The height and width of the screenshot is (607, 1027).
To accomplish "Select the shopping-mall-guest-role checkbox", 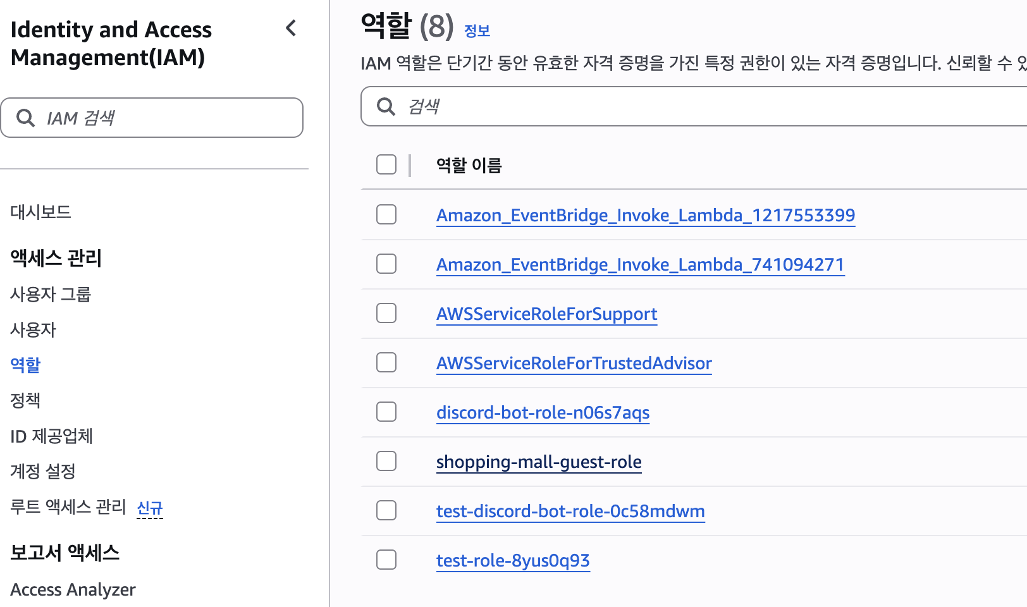I will [386, 461].
